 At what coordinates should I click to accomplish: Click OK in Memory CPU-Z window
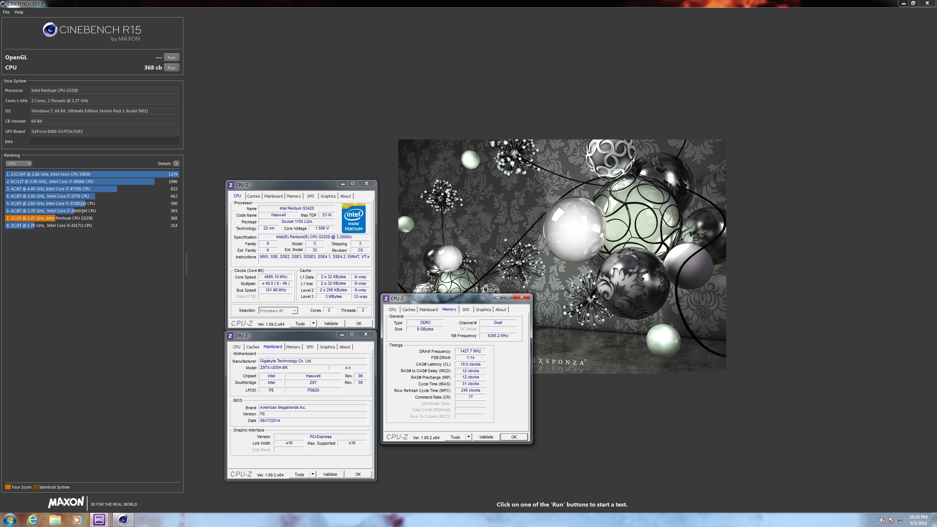[514, 437]
